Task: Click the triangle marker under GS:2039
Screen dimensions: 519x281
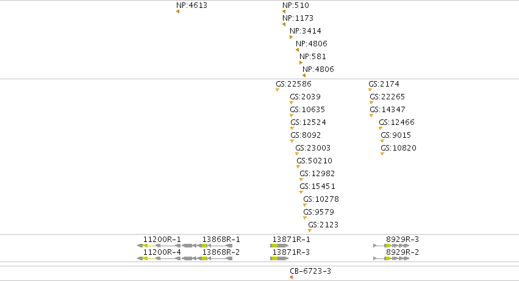Action: coord(292,103)
